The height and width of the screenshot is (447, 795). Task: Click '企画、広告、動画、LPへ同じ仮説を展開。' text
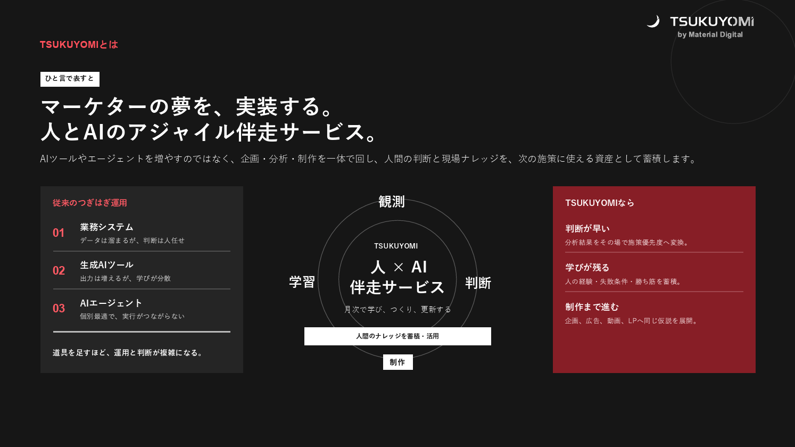pyautogui.click(x=632, y=321)
